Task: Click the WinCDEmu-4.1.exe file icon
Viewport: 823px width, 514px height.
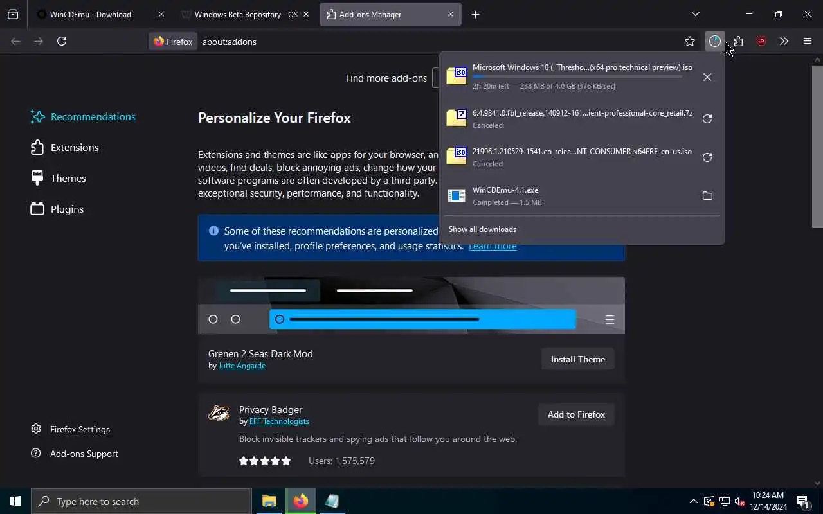Action: pos(457,195)
